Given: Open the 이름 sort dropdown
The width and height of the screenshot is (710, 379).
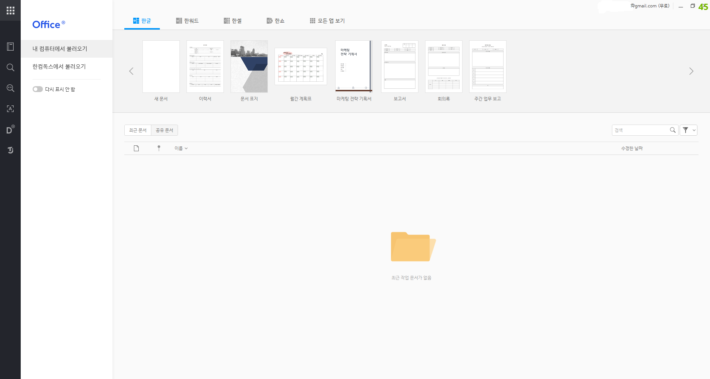Looking at the screenshot, I should pos(181,148).
